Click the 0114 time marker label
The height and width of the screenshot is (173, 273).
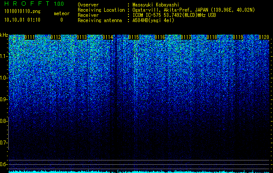point(108,37)
